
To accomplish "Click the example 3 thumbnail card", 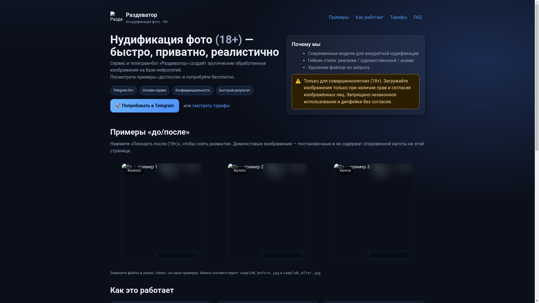I will [373, 210].
